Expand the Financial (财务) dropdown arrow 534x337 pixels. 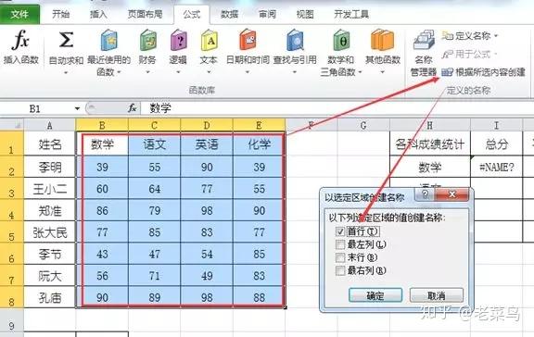pos(147,72)
